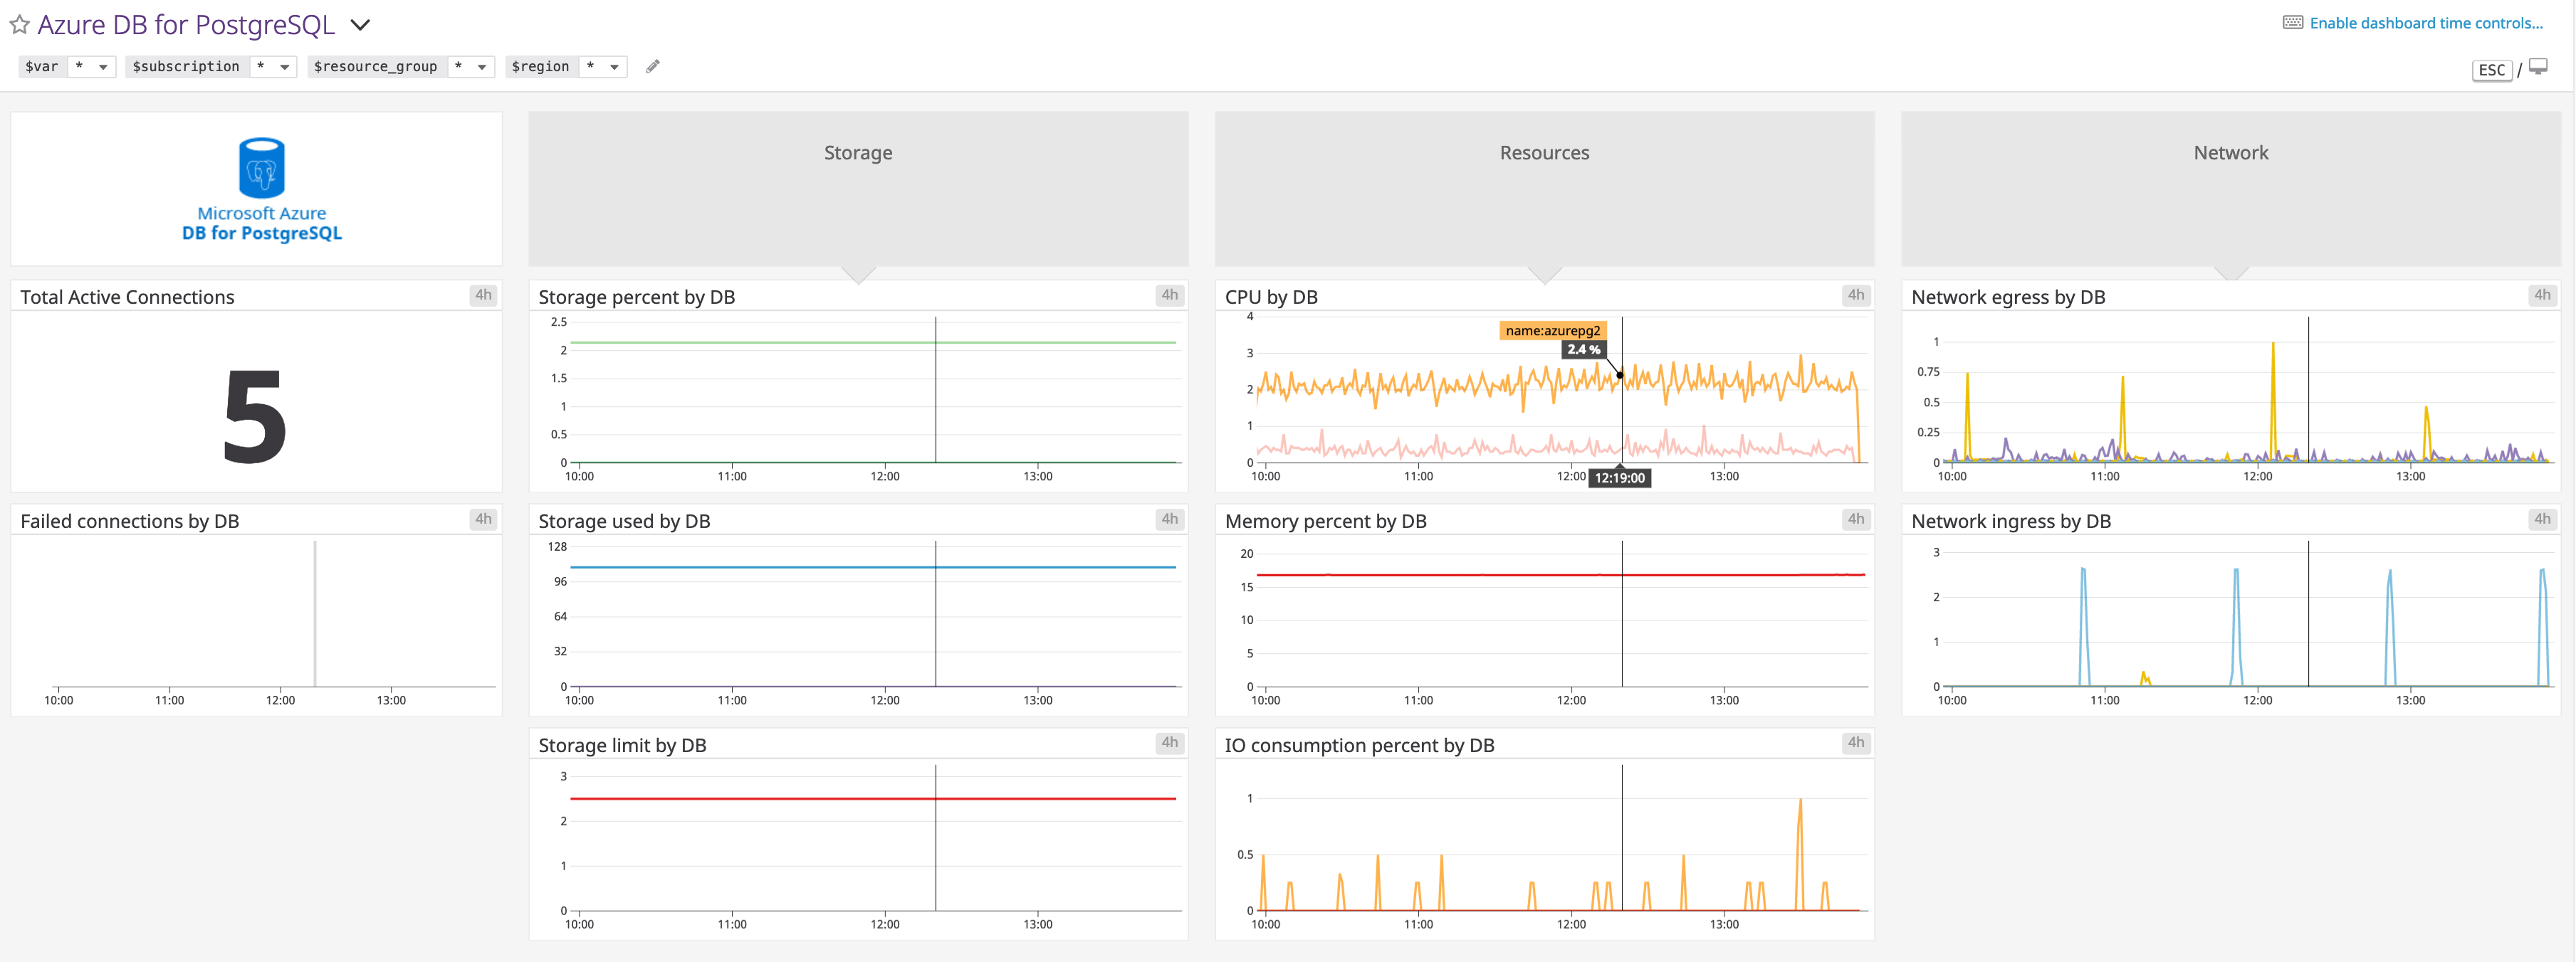Click the Microsoft Azure DB for PostgreSQL logo

point(260,188)
